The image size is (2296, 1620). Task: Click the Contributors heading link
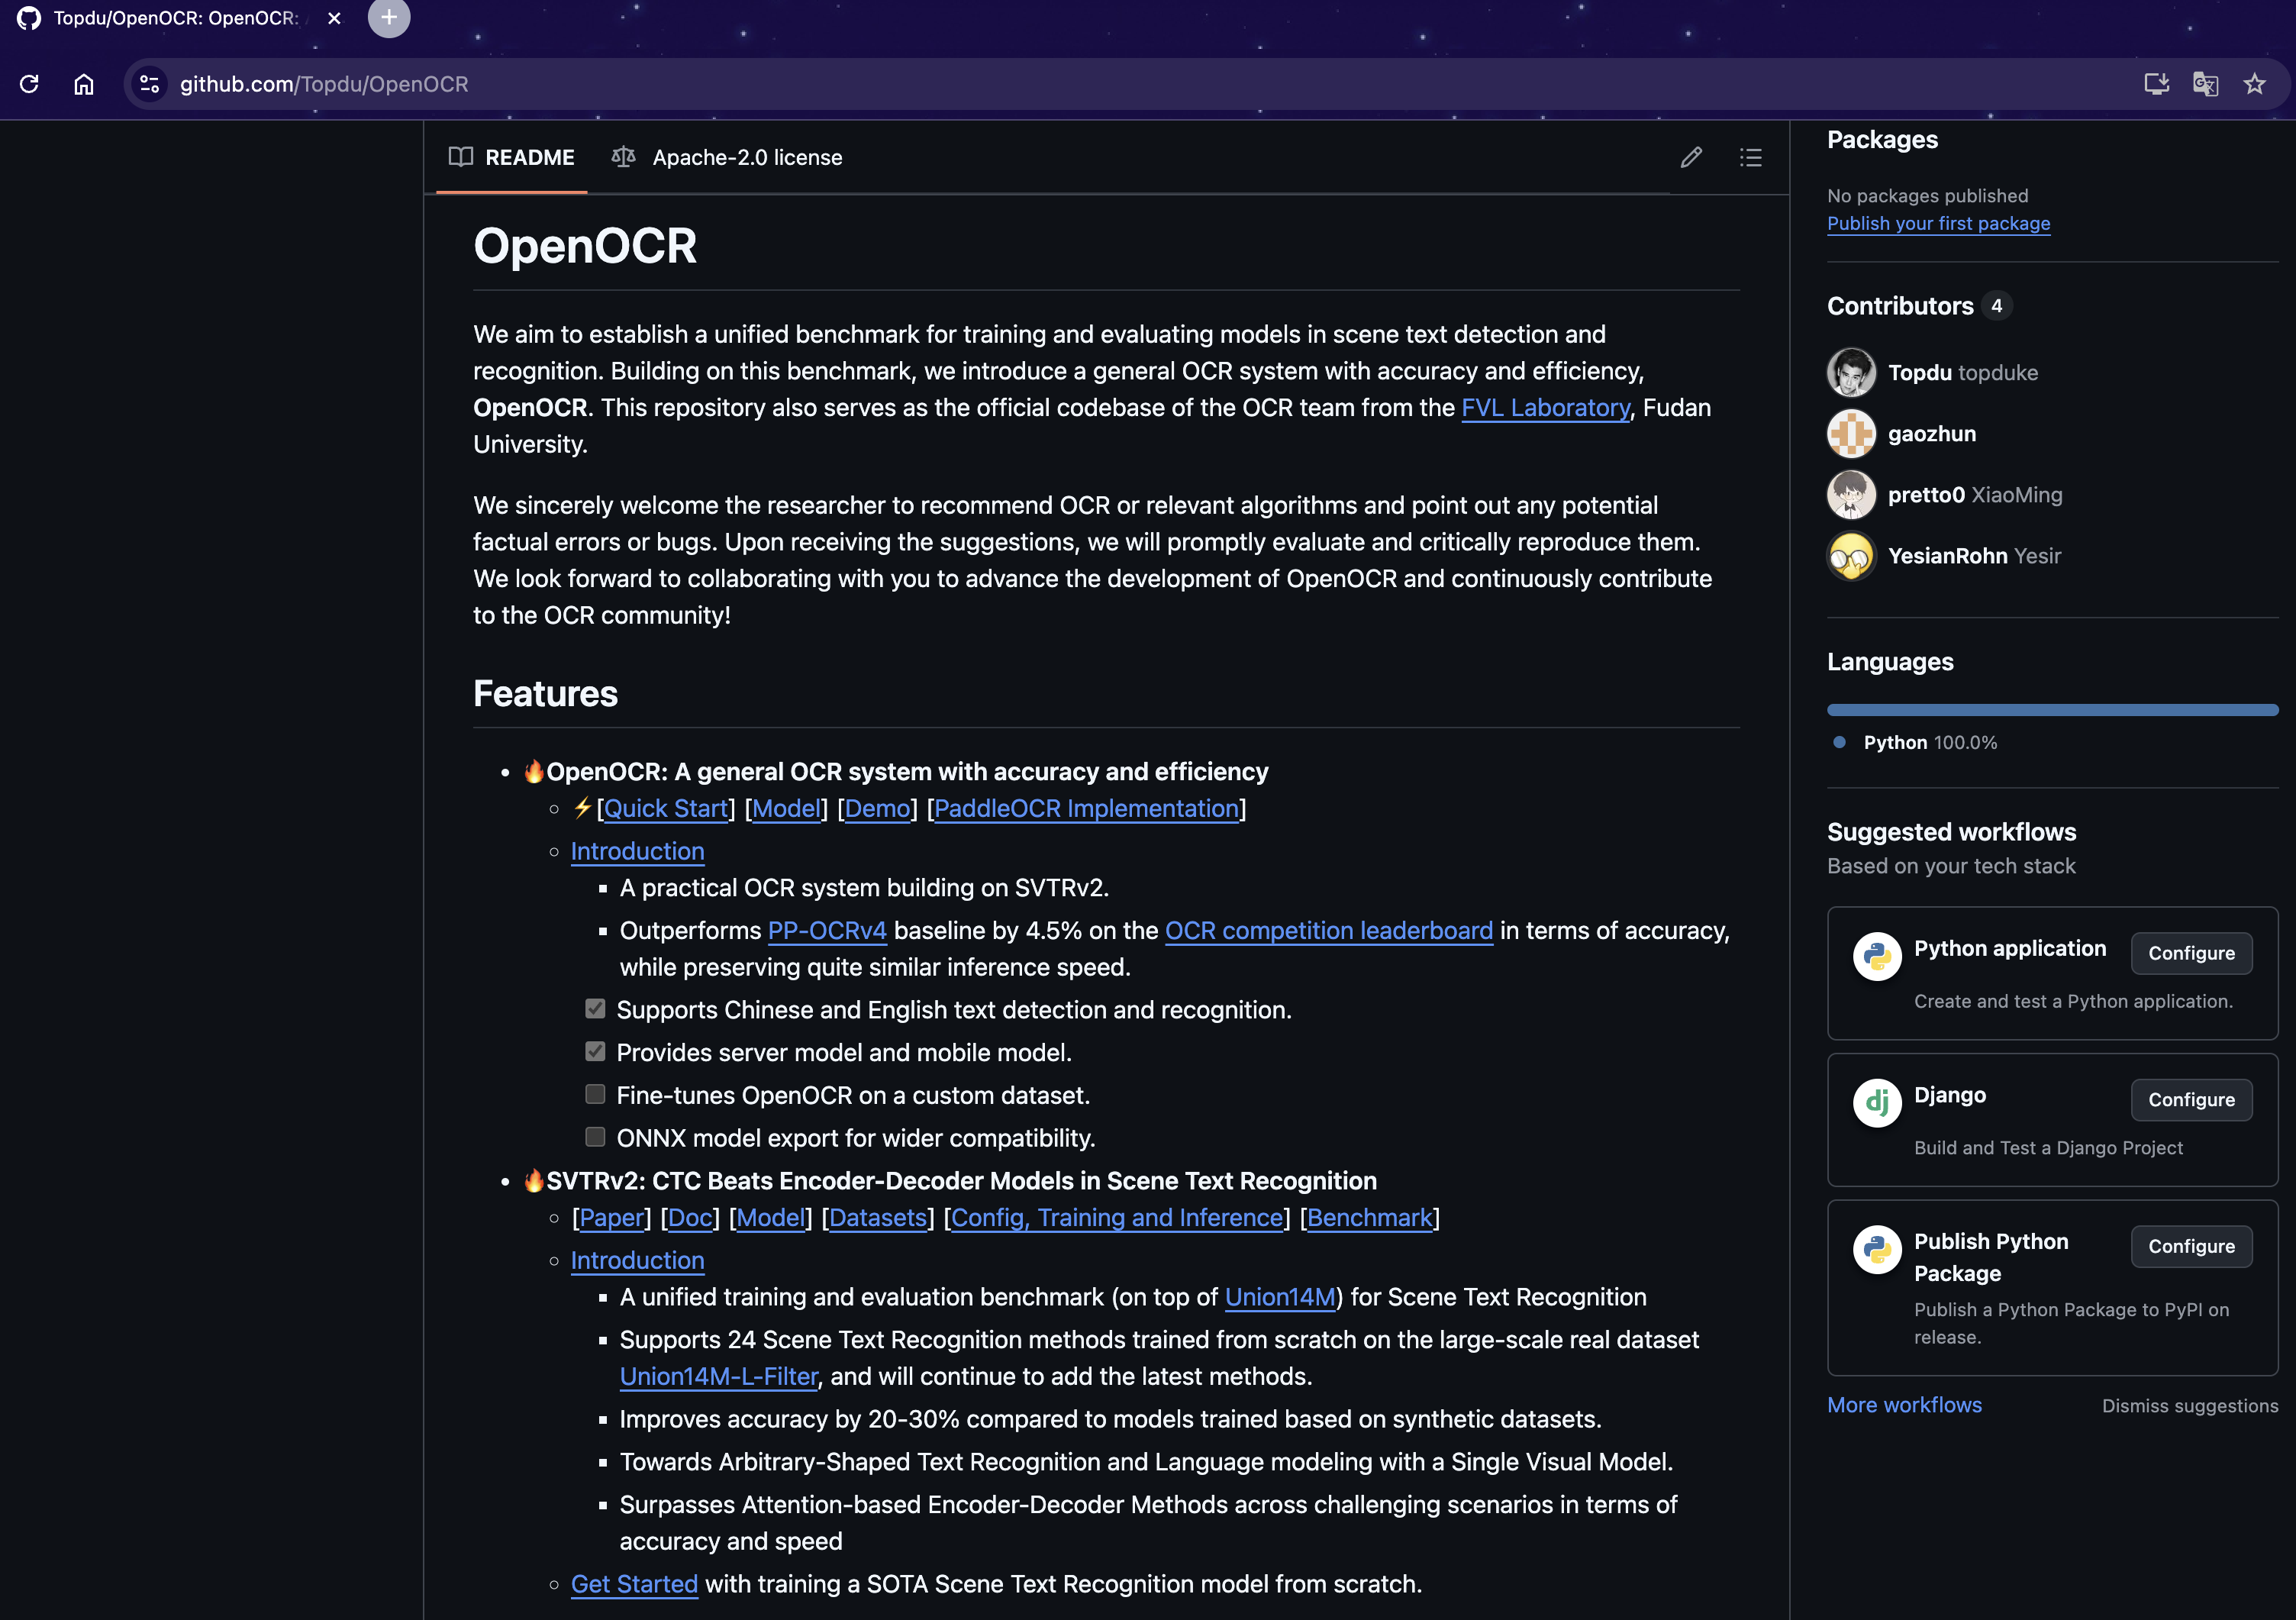point(1919,306)
